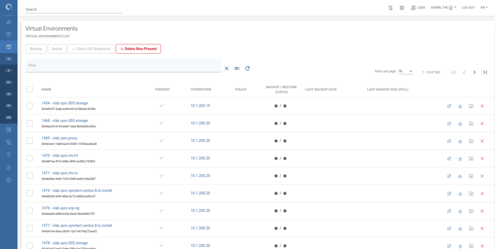Open the dashboard chart icon in sidebar

[x=8, y=22]
